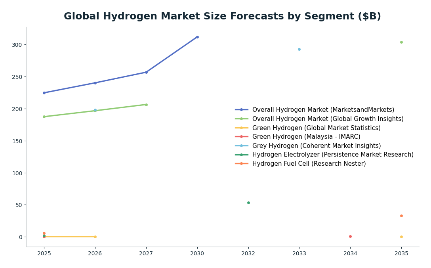Click the y-axis label 300
Viewport: 431px width, 268px height.
pyautogui.click(x=17, y=45)
